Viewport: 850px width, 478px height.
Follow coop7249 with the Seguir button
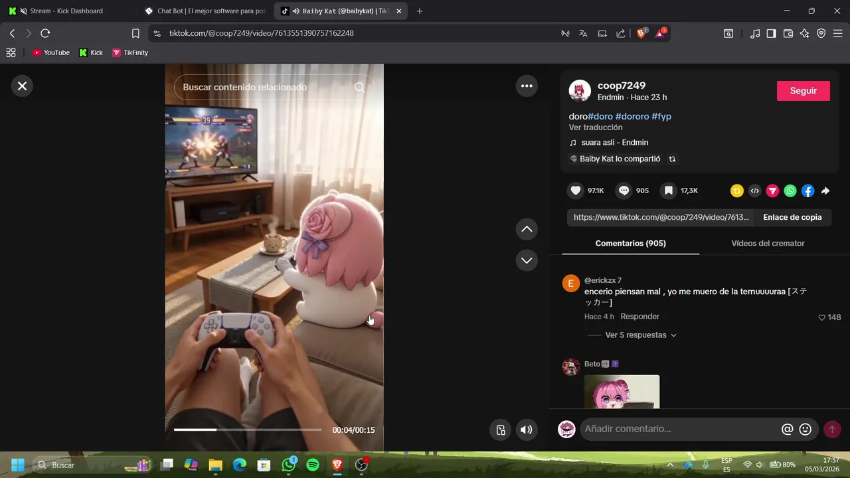tap(804, 91)
